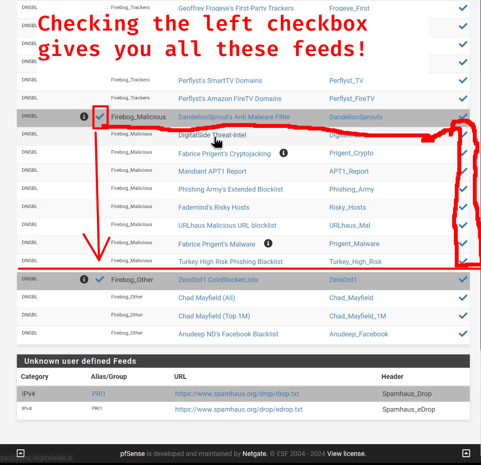This screenshot has width=481, height=465.
Task: Open Fabrice Prigent's Cryptojacking link
Action: coord(224,154)
